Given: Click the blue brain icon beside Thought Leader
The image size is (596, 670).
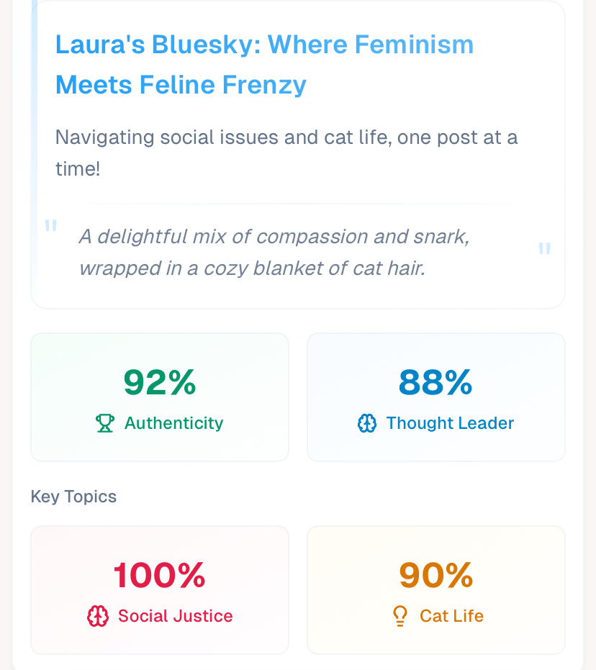Looking at the screenshot, I should coord(367,424).
